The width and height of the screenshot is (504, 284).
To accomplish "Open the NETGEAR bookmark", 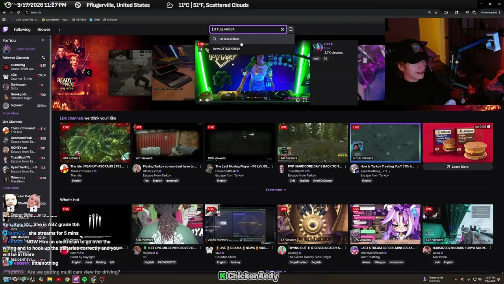I will point(79,19).
